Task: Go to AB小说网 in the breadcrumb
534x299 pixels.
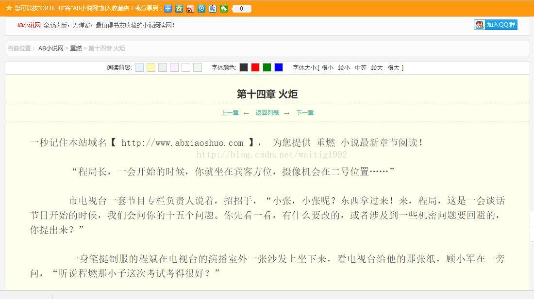Action: point(51,48)
